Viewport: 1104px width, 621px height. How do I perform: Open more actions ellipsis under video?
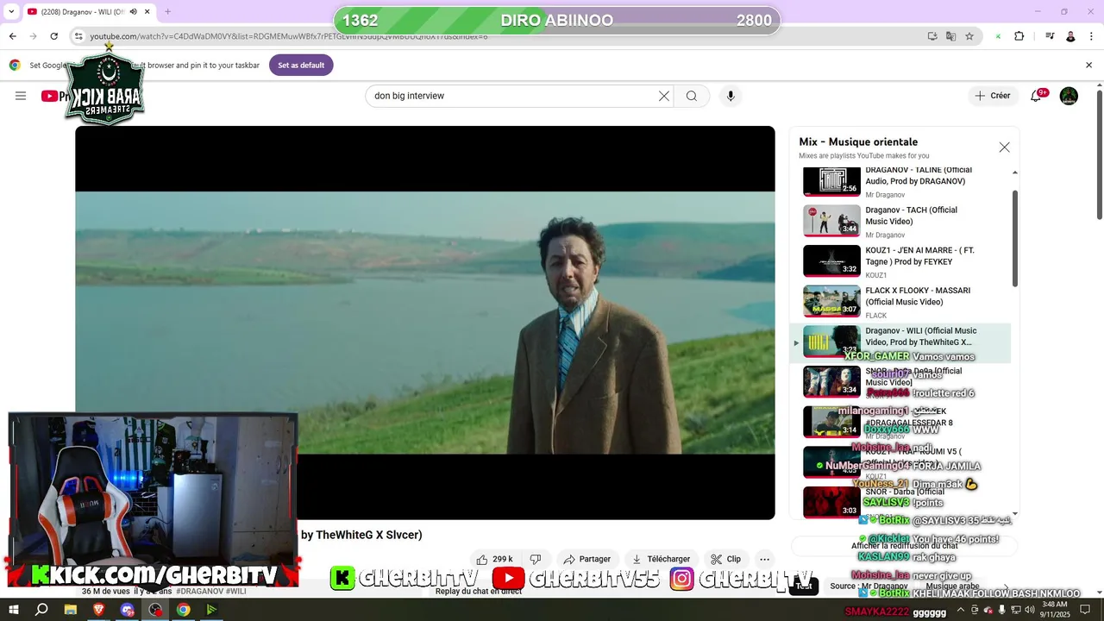point(764,559)
